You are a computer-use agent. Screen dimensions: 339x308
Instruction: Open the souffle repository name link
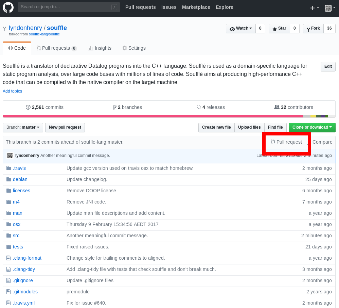pyautogui.click(x=57, y=28)
